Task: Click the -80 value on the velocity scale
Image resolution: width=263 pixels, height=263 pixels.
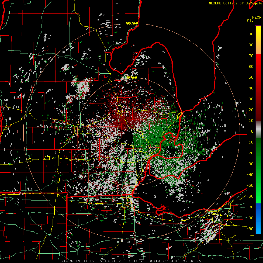Action: pos(250,218)
